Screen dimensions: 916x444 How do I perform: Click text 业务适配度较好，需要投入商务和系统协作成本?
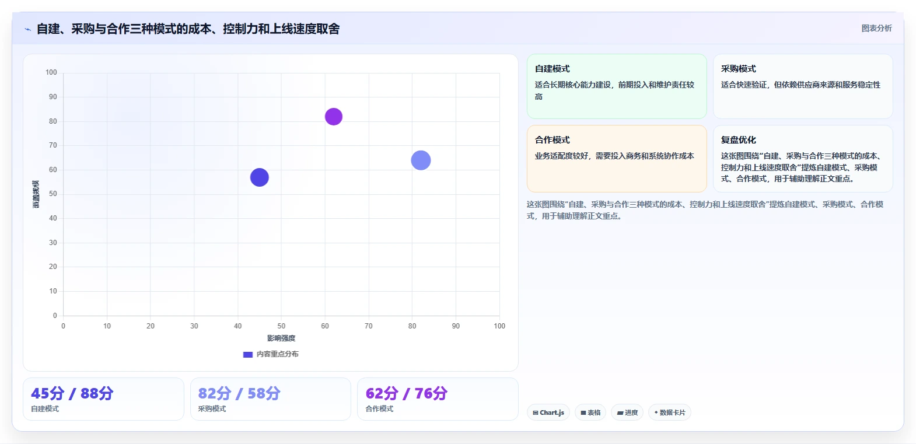(614, 156)
